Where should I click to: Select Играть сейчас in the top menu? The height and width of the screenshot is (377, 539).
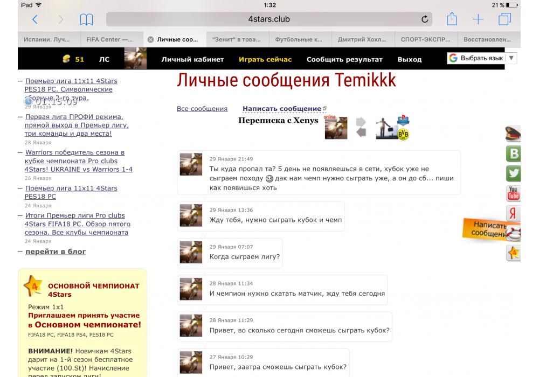[x=265, y=59]
